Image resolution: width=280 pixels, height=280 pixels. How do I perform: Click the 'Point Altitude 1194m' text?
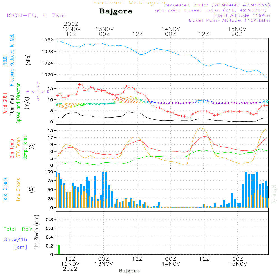pos(242,15)
